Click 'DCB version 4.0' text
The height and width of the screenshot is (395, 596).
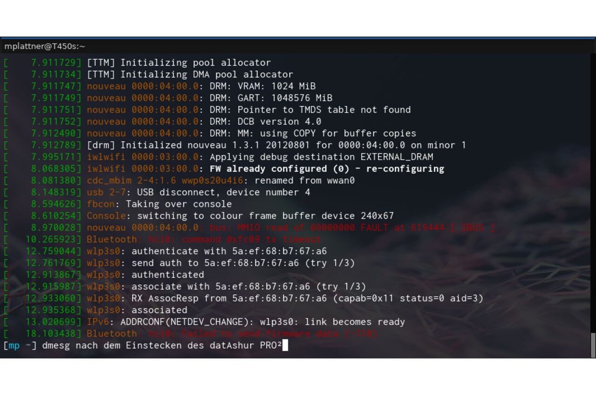(279, 121)
